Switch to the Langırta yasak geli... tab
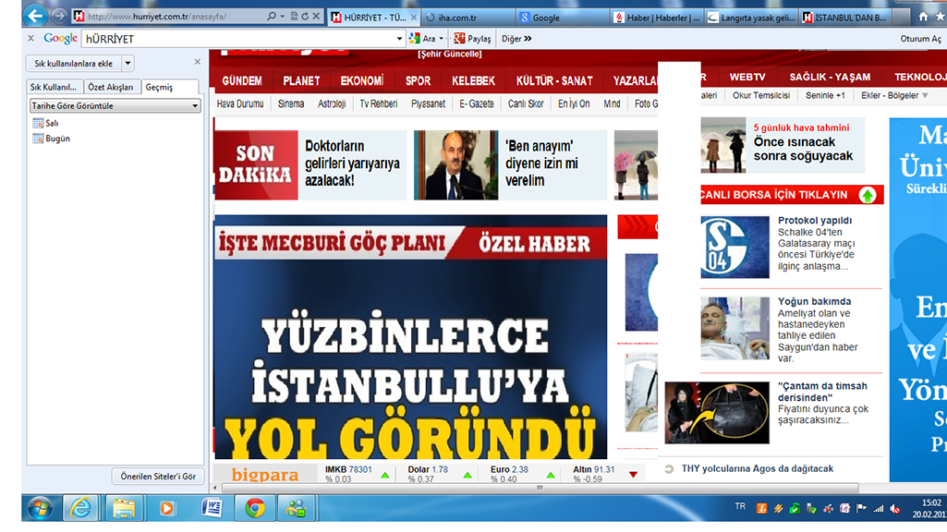Screen dimensions: 947x532 click(751, 18)
